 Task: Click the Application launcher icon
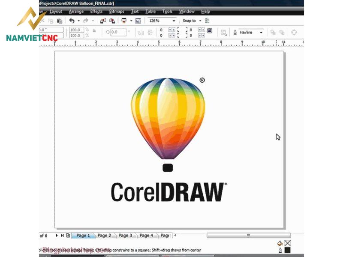[x=124, y=21]
